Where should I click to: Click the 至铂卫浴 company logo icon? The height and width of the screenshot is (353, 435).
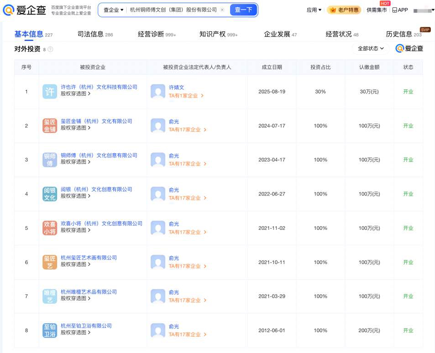50,330
